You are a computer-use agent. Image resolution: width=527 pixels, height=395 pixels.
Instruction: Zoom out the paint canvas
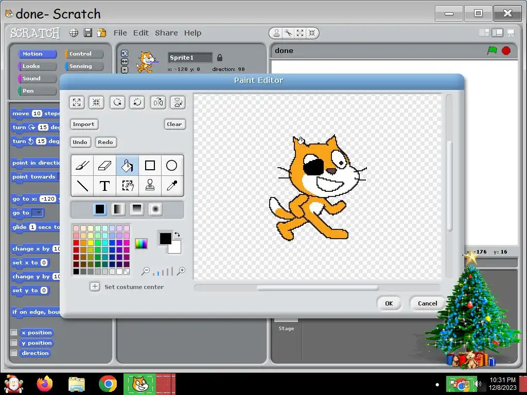(146, 271)
